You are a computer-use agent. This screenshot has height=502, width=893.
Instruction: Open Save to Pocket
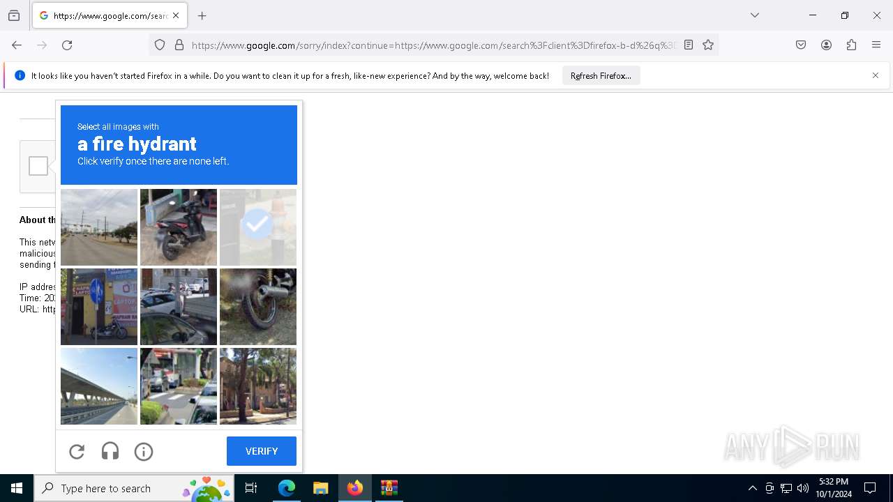coord(801,45)
